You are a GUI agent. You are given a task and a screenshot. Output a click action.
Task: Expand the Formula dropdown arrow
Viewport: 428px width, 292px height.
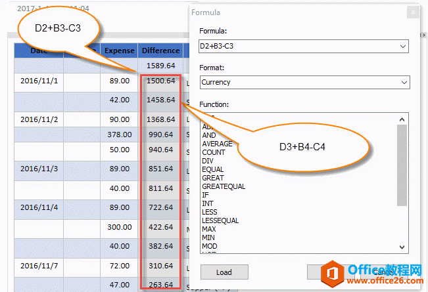(x=402, y=47)
